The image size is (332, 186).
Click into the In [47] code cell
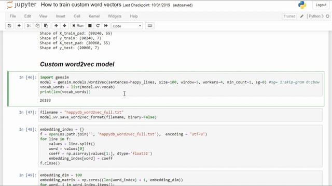[x=181, y=115]
